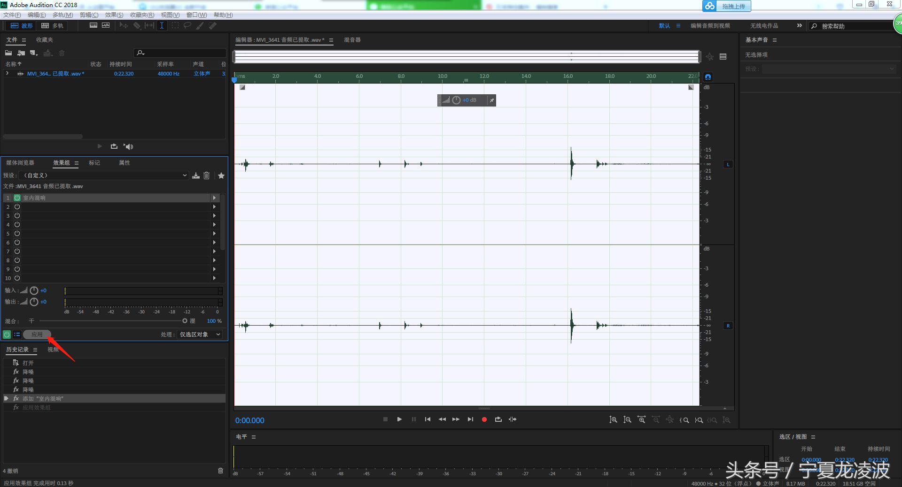Open the 处理 仅选区对象 dropdown
Screen dimensions: 902x487
(x=200, y=335)
